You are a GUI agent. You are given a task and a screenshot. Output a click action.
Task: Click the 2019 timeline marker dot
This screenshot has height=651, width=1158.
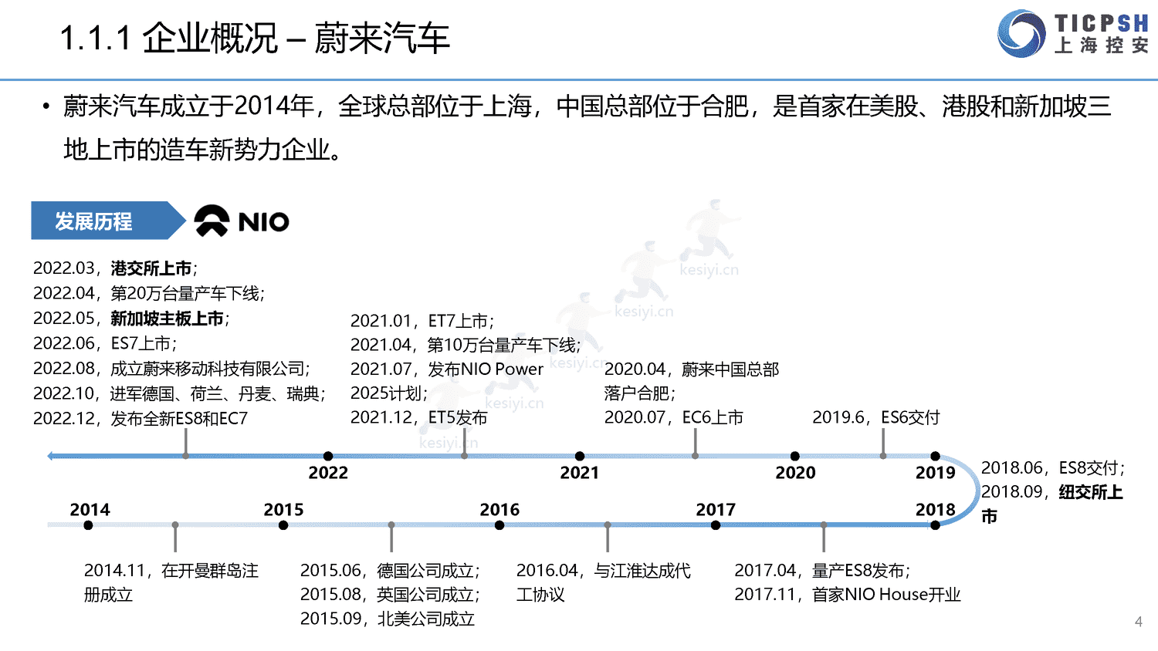[936, 457]
